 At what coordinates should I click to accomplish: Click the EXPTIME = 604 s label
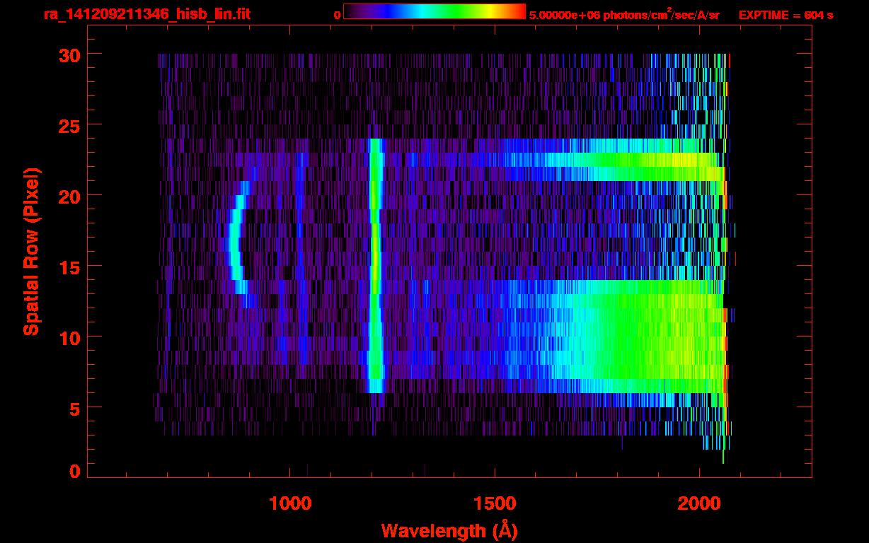pyautogui.click(x=785, y=15)
